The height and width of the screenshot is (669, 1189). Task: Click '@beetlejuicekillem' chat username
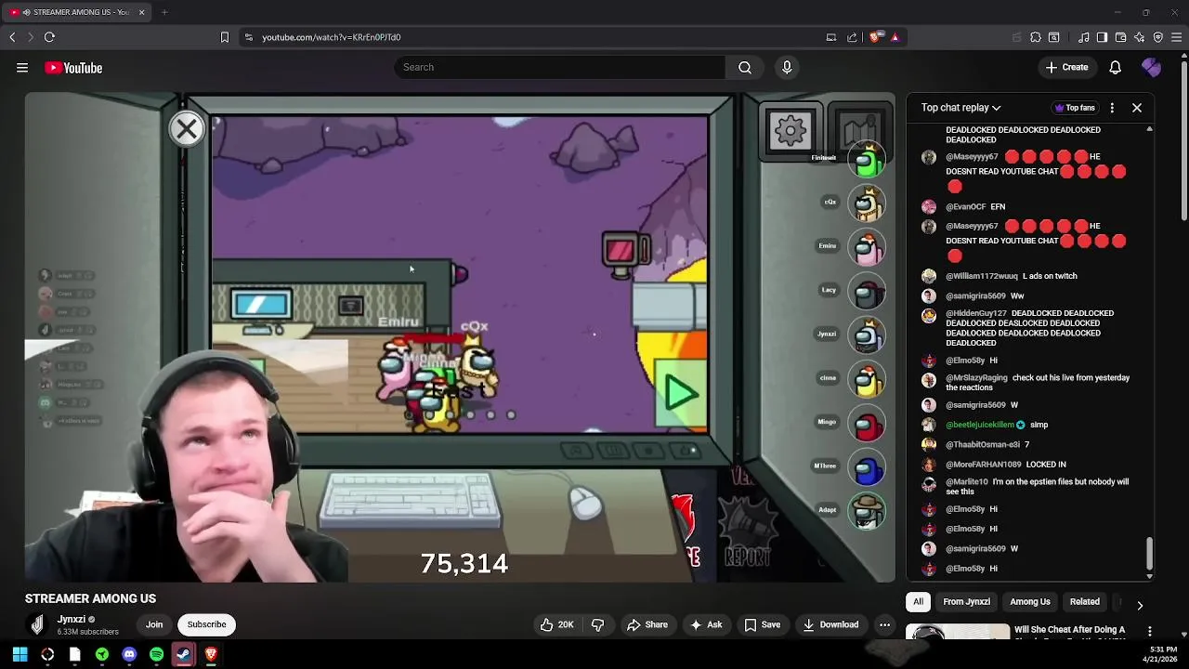pos(980,425)
